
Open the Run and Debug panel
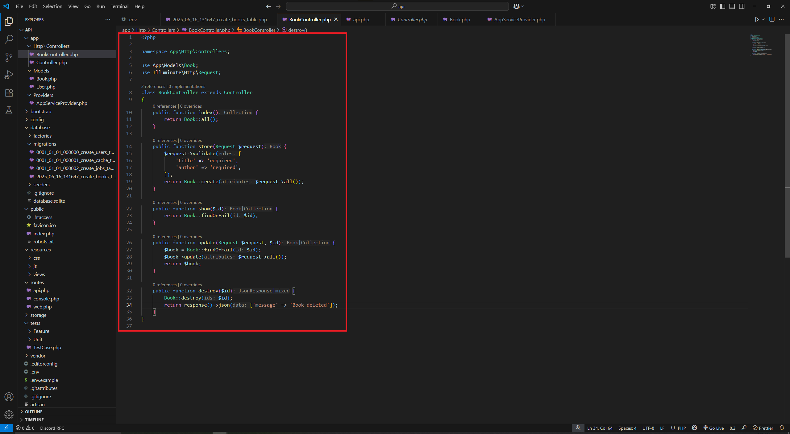(9, 74)
